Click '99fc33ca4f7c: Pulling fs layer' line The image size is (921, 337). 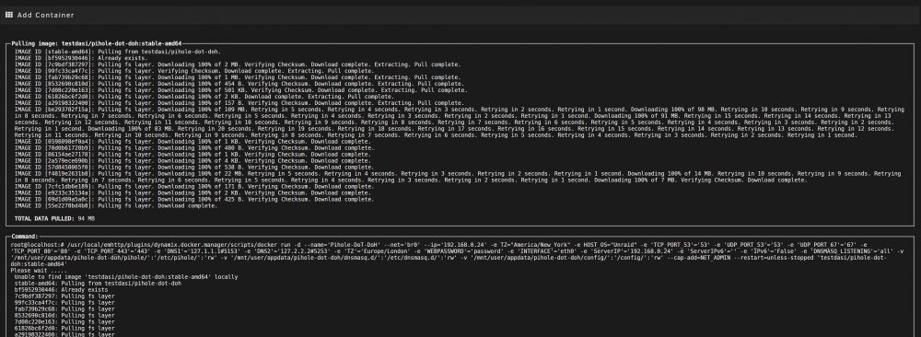[64, 303]
